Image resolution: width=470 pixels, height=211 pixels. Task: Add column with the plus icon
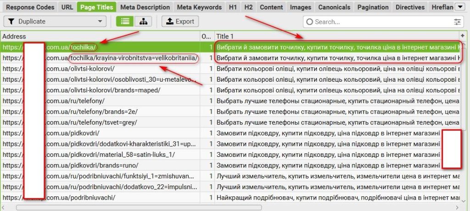point(462,36)
